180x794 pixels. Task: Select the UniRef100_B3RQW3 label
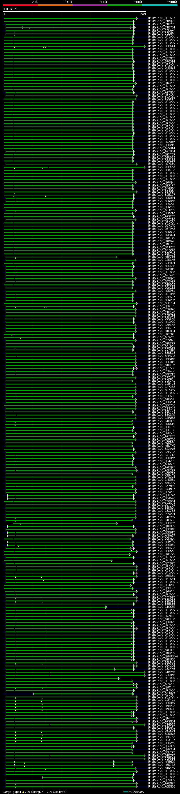pyautogui.click(x=161, y=278)
